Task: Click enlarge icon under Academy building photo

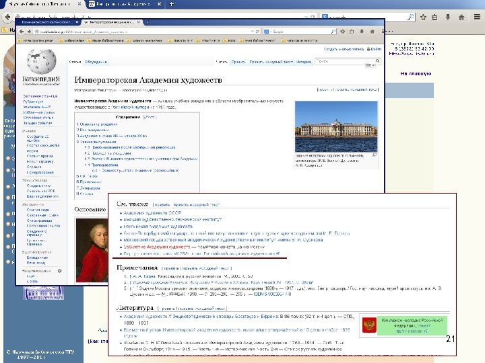Action: pos(375,155)
